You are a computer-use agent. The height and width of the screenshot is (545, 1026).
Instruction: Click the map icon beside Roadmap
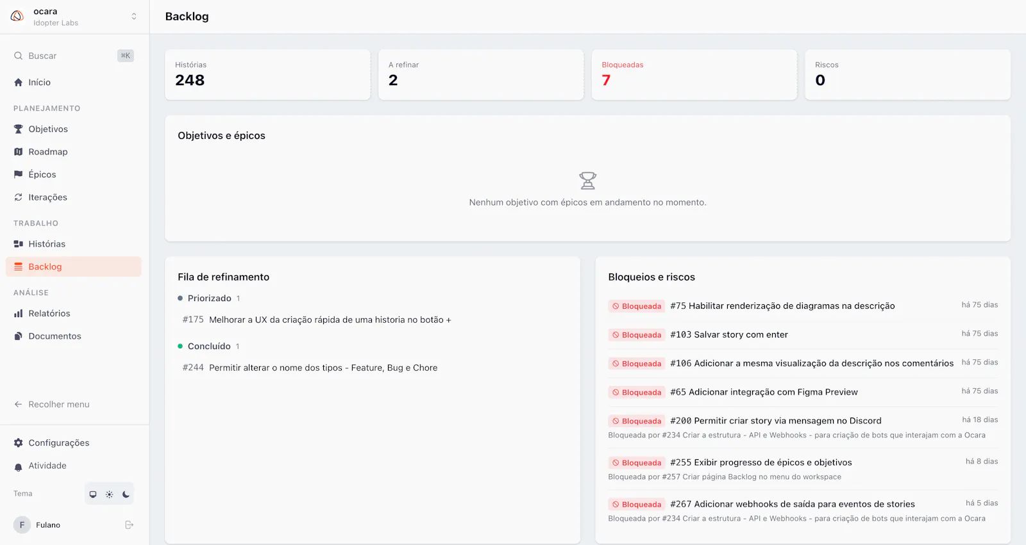point(18,152)
